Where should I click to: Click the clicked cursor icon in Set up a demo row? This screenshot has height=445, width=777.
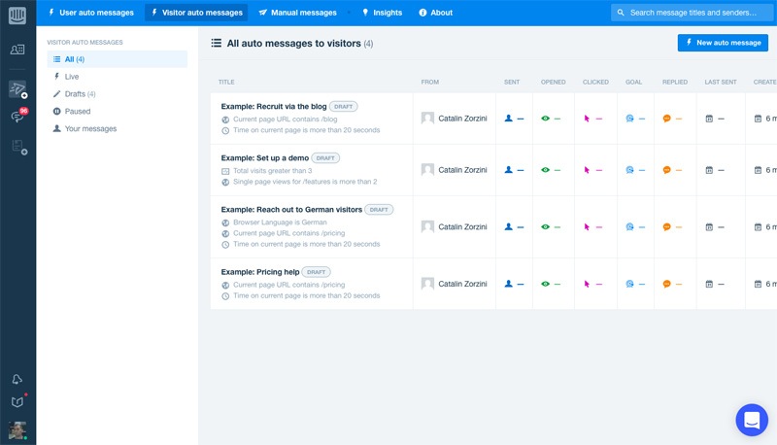tap(587, 170)
